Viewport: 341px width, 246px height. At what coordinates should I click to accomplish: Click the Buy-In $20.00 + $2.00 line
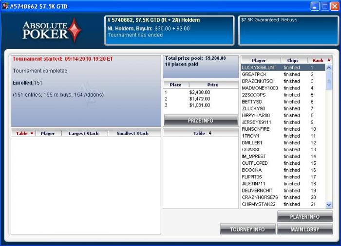tap(149, 29)
